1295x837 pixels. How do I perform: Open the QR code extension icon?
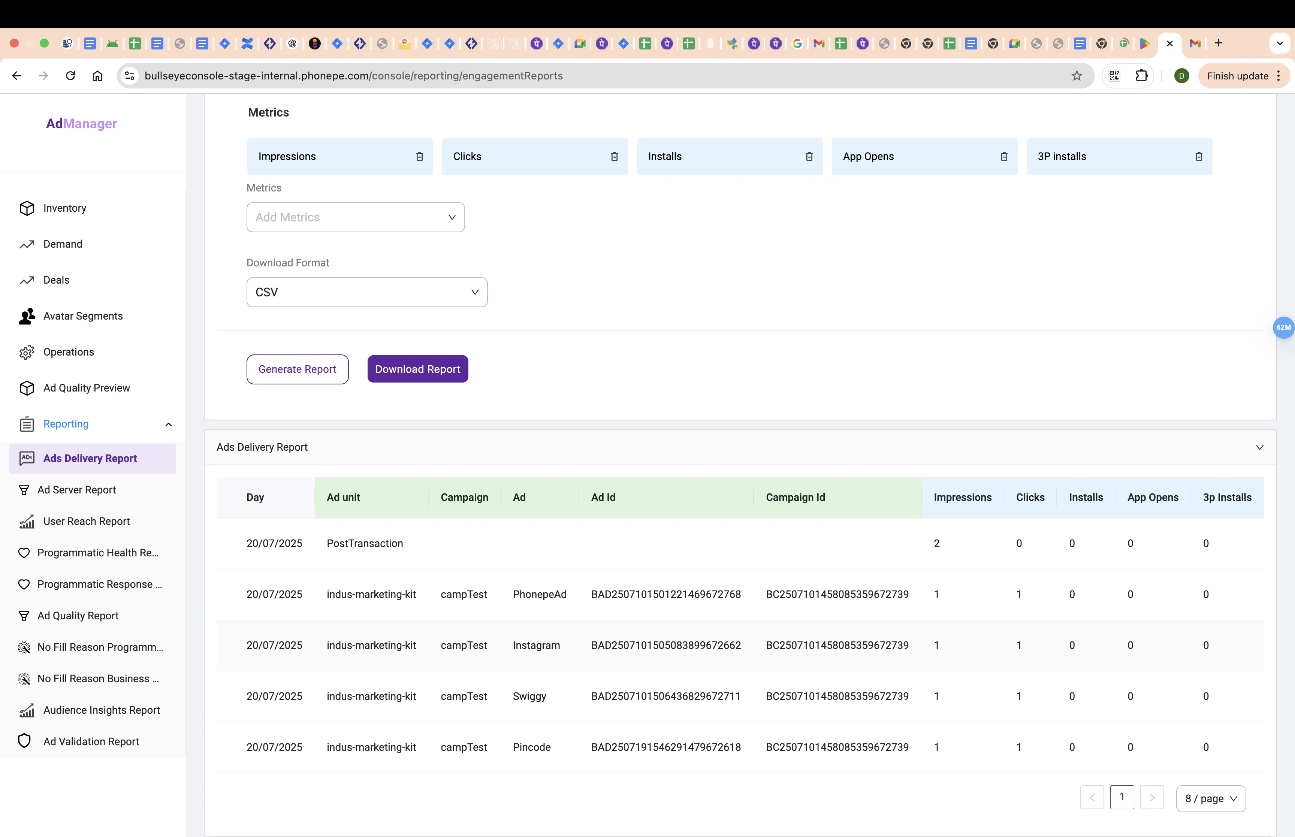coord(1114,76)
